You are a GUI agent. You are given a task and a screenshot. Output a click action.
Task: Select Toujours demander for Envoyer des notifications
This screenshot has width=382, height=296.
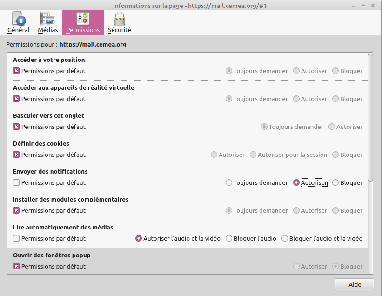point(229,183)
